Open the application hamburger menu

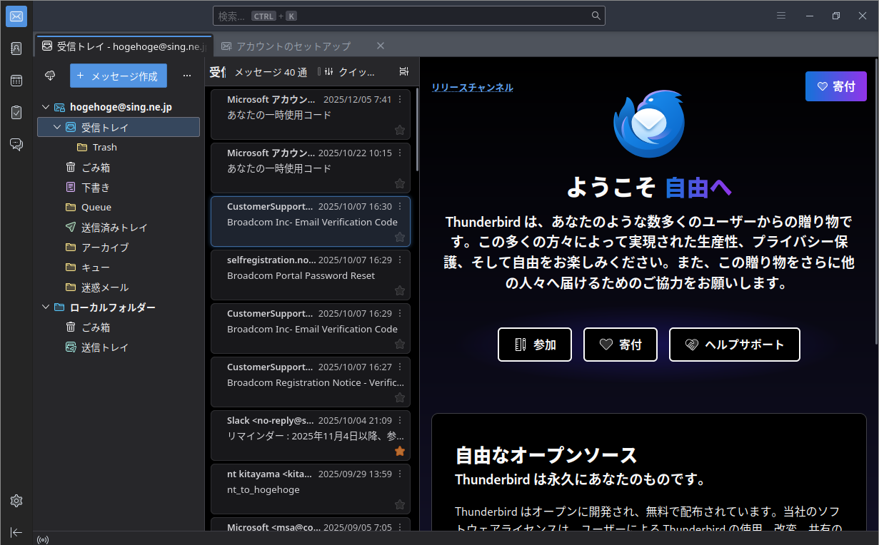[x=781, y=16]
